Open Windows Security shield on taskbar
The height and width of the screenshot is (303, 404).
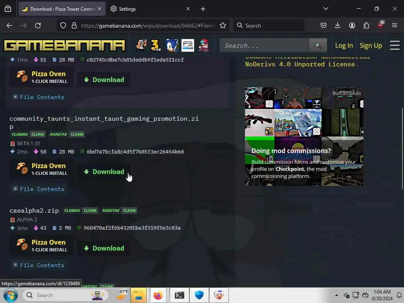199,295
